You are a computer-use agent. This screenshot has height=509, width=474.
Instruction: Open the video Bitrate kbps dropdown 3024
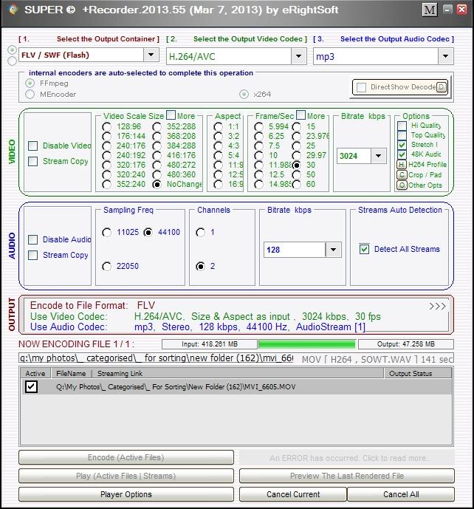click(x=378, y=156)
